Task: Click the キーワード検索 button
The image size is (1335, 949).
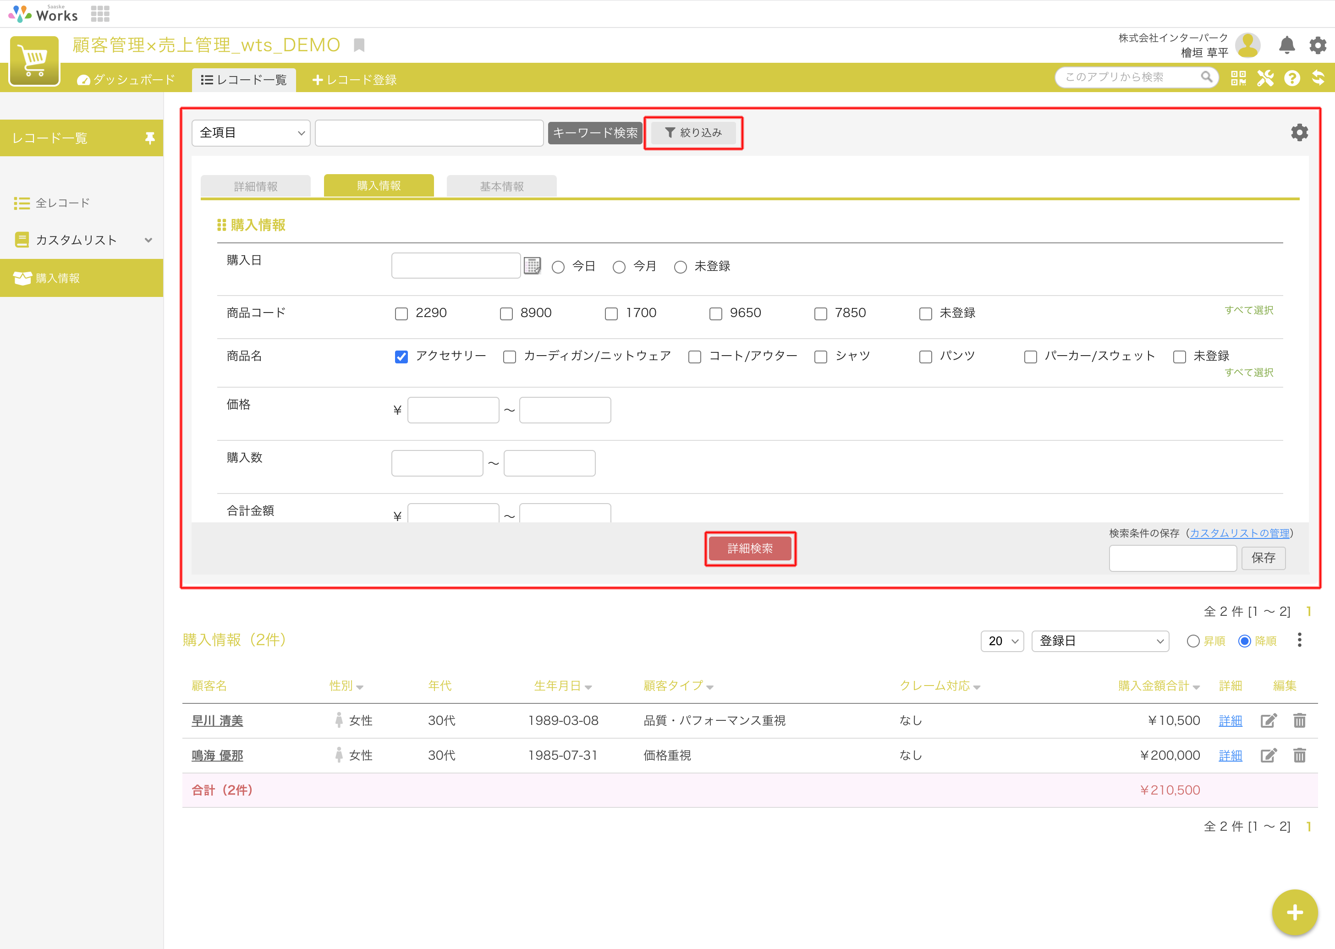Action: (x=595, y=132)
